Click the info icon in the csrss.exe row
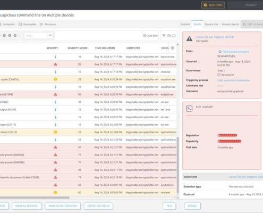 [x=55, y=72]
